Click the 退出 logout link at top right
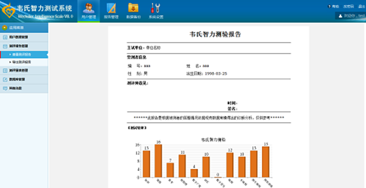Screen dimensions: 366x188 pos(362,6)
